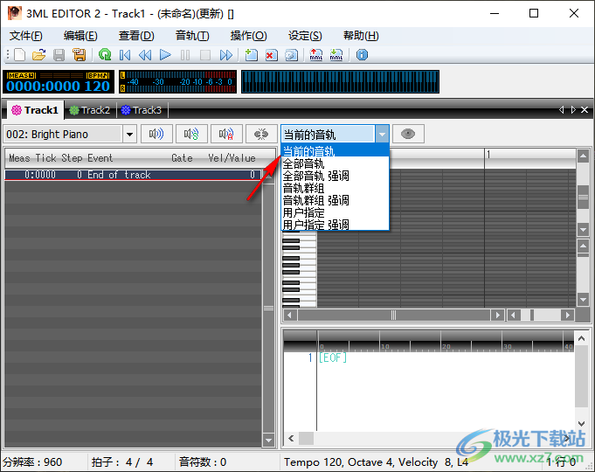595x472 pixels.
Task: Click the scroll-down arrow of the event list
Action: click(x=268, y=441)
